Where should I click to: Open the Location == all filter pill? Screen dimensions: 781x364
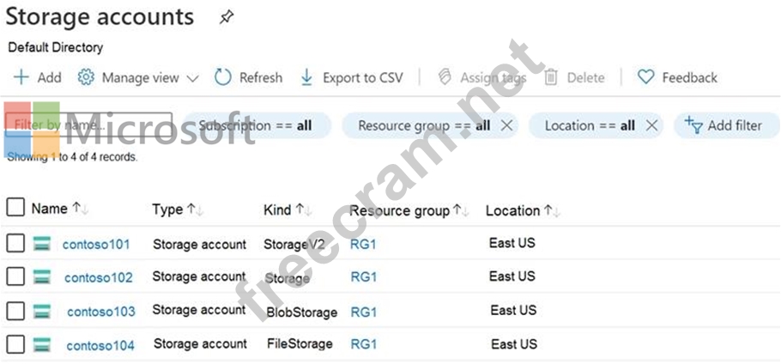tap(596, 125)
